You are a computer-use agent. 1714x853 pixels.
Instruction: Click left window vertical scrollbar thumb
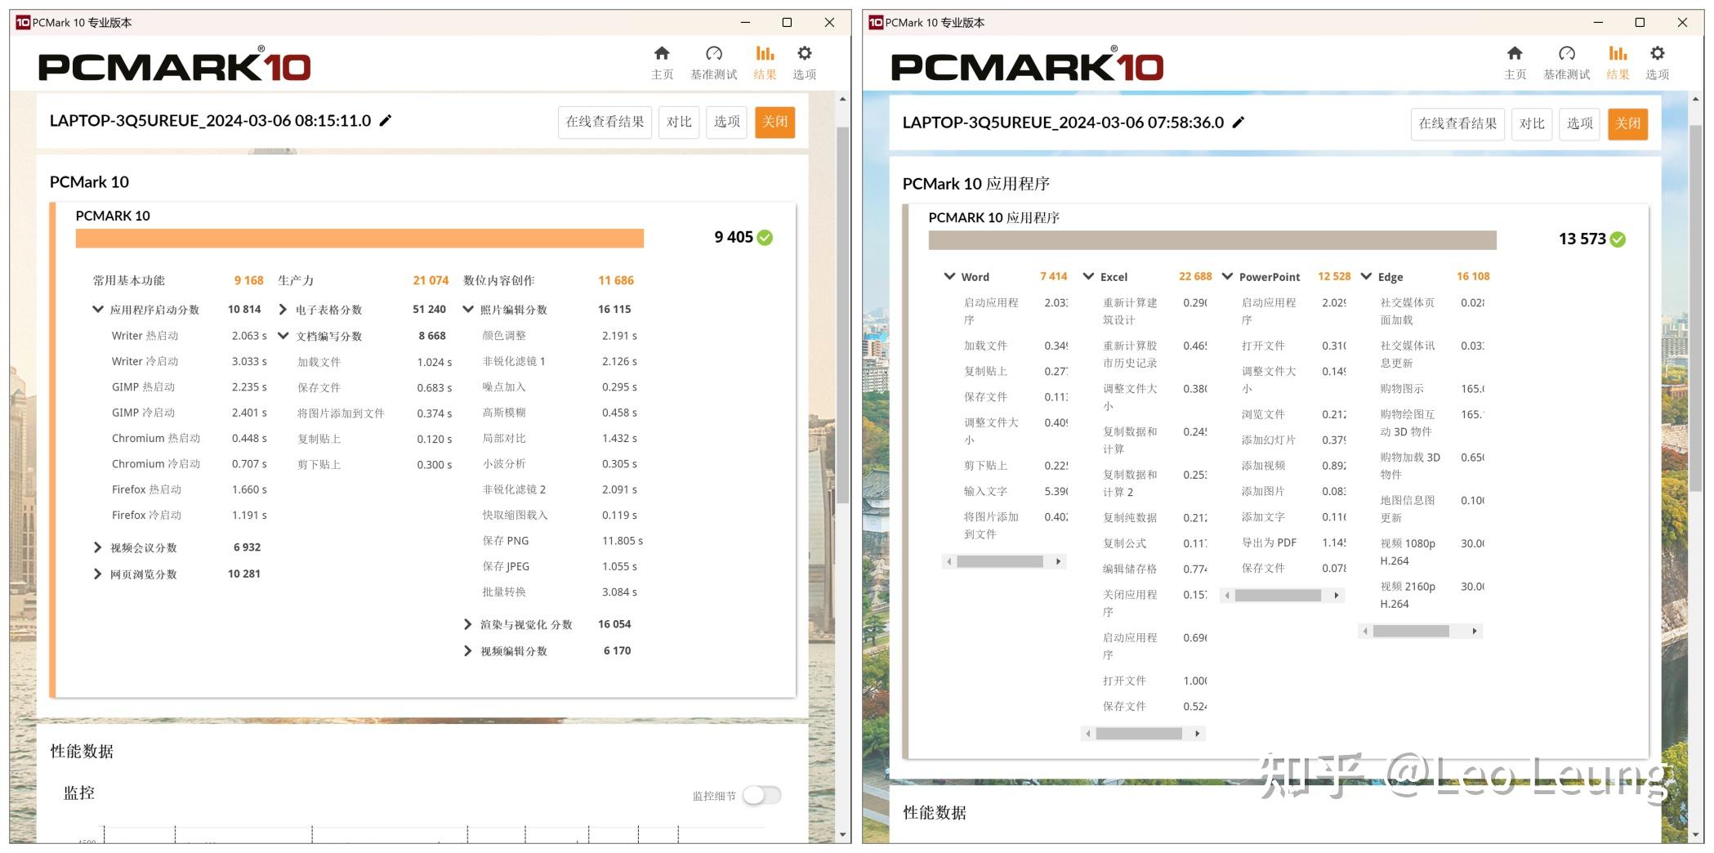843,315
